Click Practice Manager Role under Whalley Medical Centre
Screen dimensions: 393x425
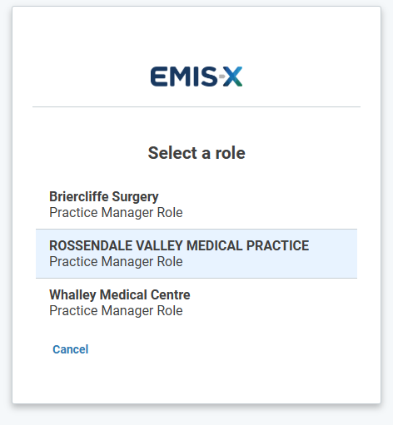pyautogui.click(x=116, y=311)
